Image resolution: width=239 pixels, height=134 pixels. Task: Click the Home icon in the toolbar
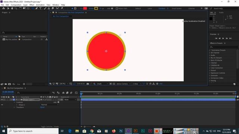tap(3, 8)
